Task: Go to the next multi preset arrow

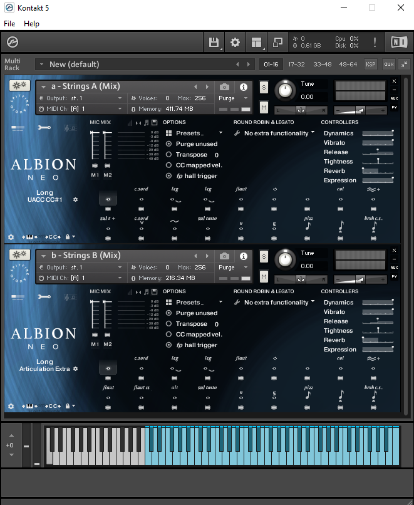Action: (248, 65)
